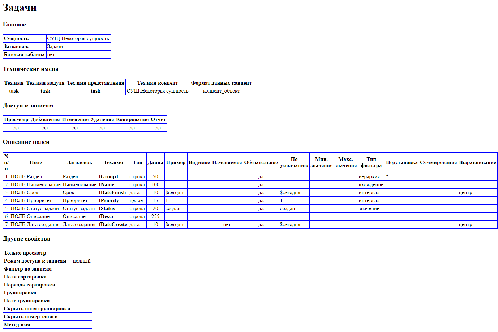Click the "Базовая таблица" label cell
This screenshot has height=332, width=498.
click(x=25, y=54)
